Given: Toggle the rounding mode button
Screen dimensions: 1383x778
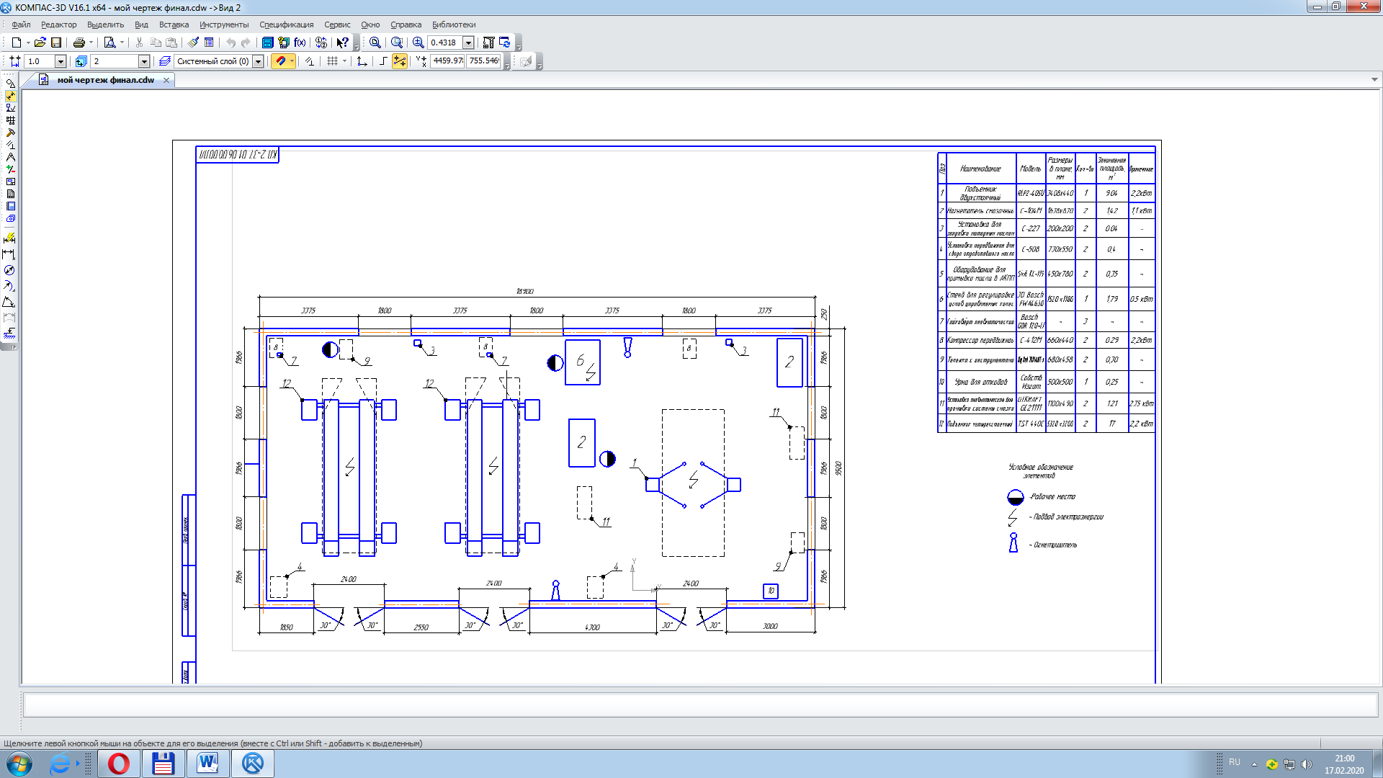Looking at the screenshot, I should tap(383, 61).
